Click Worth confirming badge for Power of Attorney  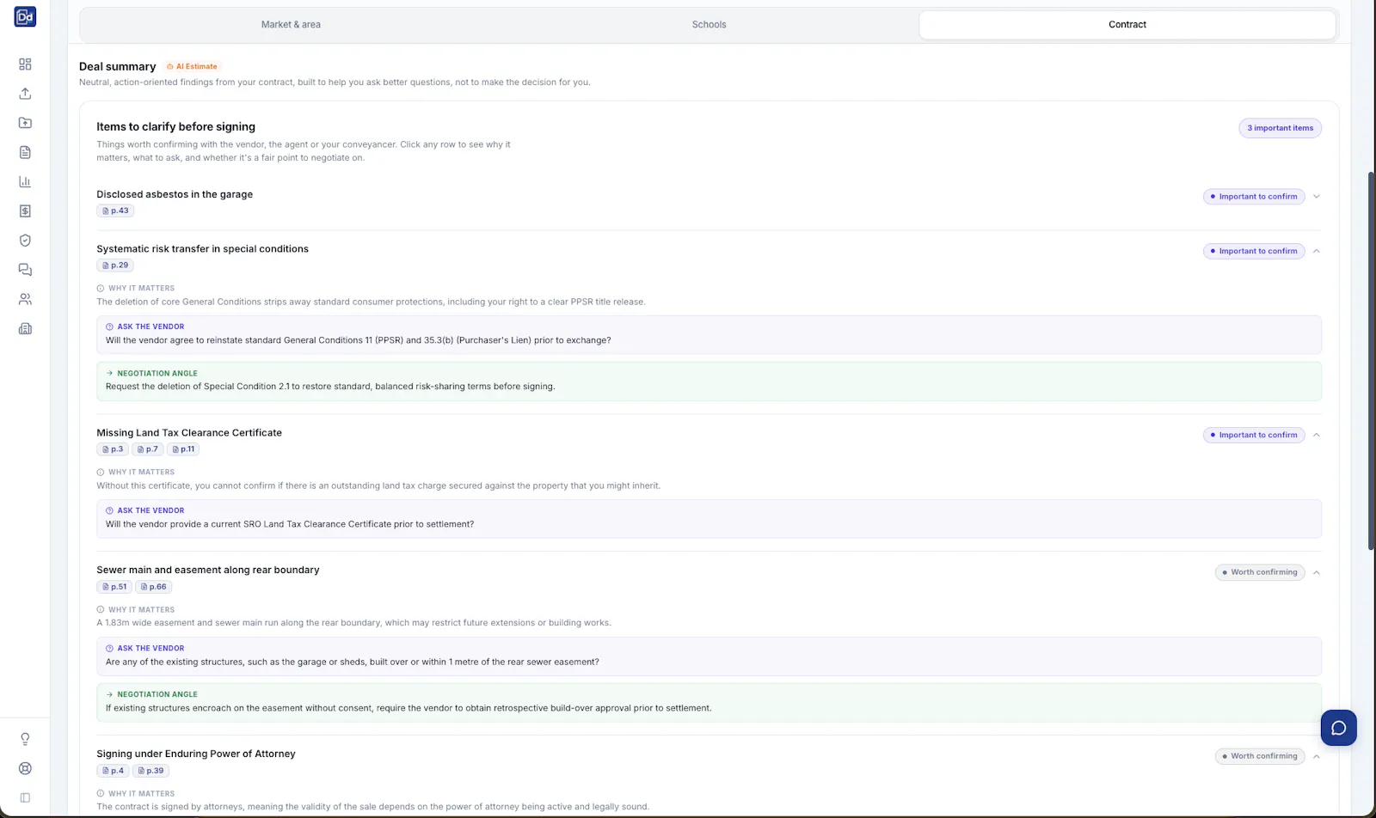click(1260, 756)
